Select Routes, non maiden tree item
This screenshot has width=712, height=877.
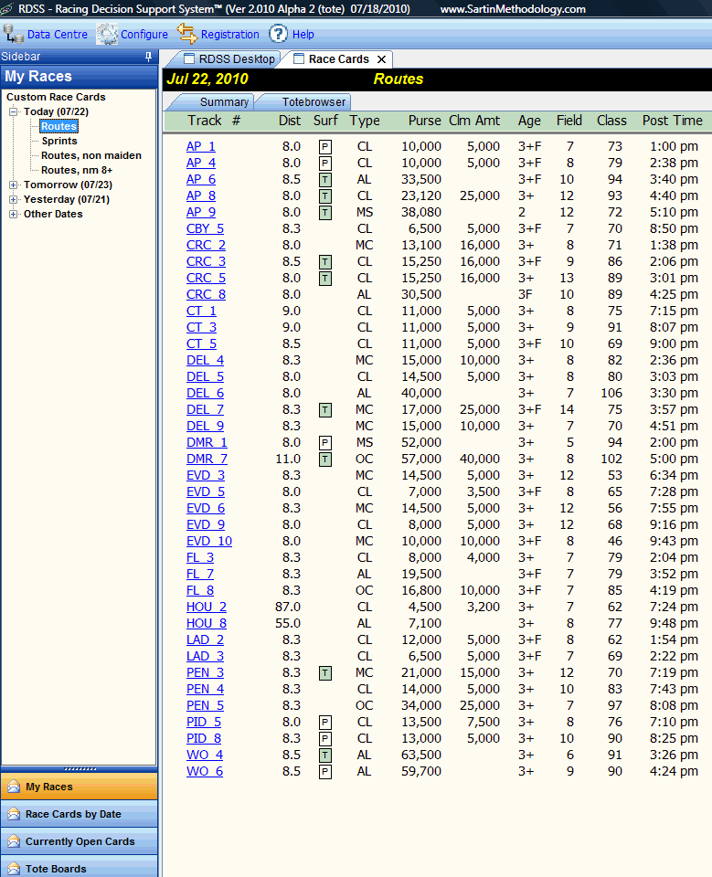coord(91,155)
